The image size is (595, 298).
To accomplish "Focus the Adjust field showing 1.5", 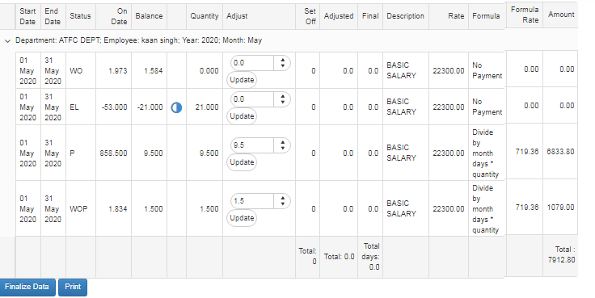I will pos(252,201).
